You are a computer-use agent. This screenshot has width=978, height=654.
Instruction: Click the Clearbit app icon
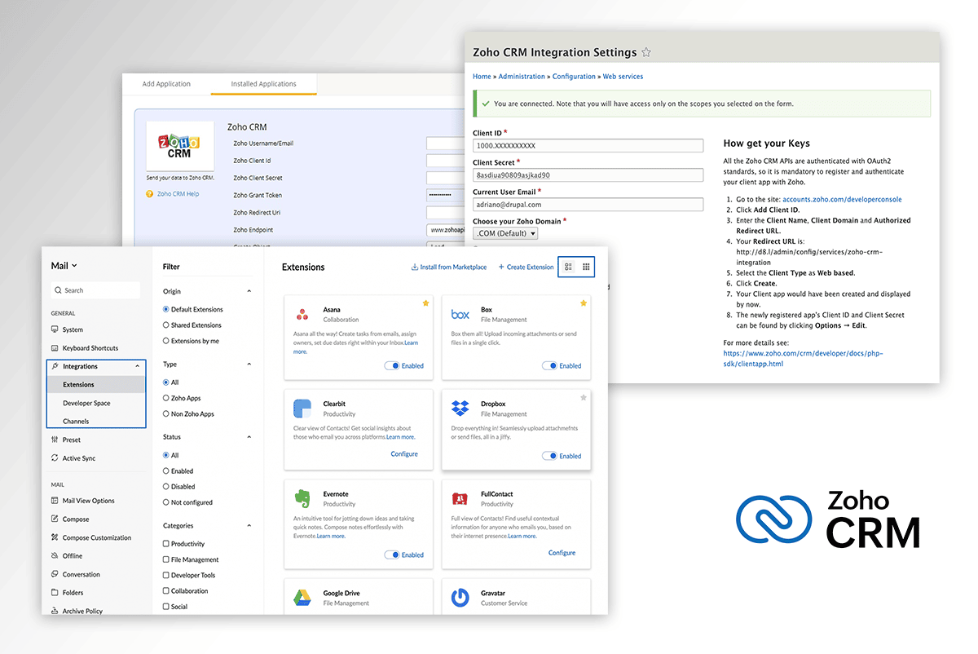click(302, 408)
